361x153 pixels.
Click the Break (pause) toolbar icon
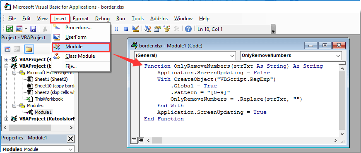(x=116, y=29)
